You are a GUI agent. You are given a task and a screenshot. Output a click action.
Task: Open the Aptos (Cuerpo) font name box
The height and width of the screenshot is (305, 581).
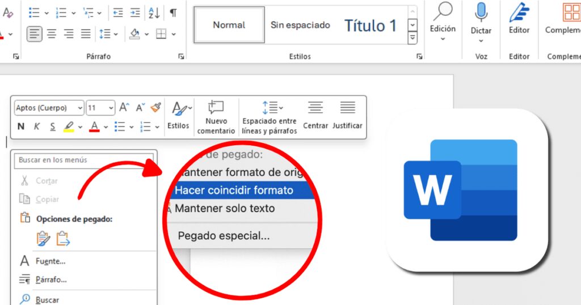coord(49,108)
